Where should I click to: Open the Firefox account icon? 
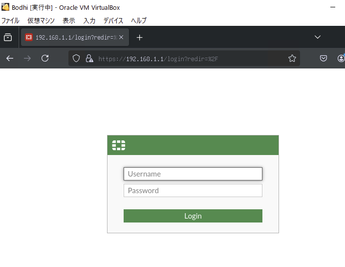click(x=341, y=58)
